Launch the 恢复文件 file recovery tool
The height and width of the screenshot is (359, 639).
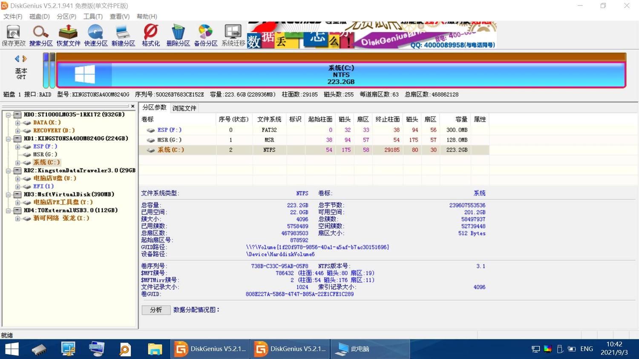coord(68,35)
